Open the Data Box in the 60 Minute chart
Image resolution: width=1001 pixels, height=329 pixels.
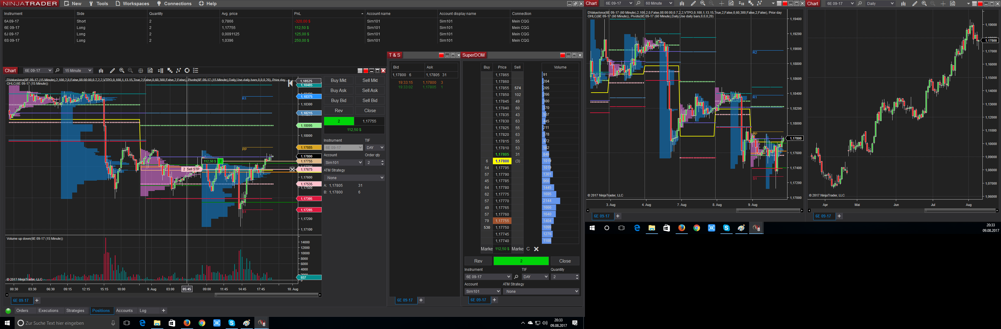pos(731,3)
